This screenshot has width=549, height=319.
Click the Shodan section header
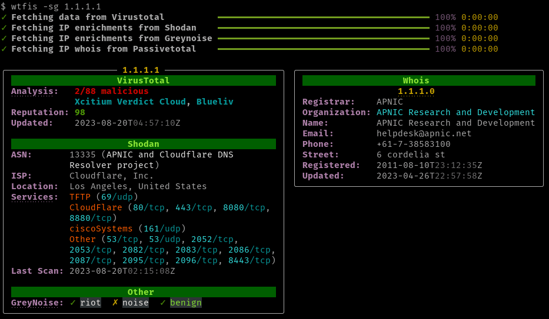[144, 144]
